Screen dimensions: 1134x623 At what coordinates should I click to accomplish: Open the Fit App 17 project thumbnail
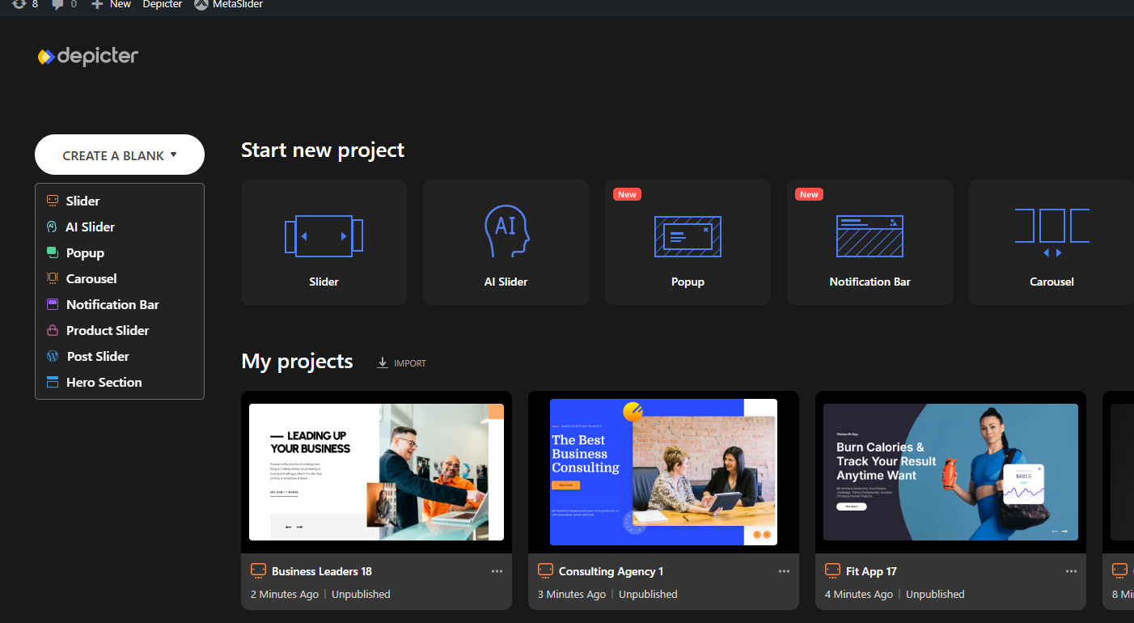click(950, 472)
